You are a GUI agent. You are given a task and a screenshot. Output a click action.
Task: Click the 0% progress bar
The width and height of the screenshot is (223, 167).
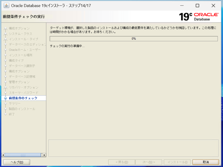(x=134, y=39)
